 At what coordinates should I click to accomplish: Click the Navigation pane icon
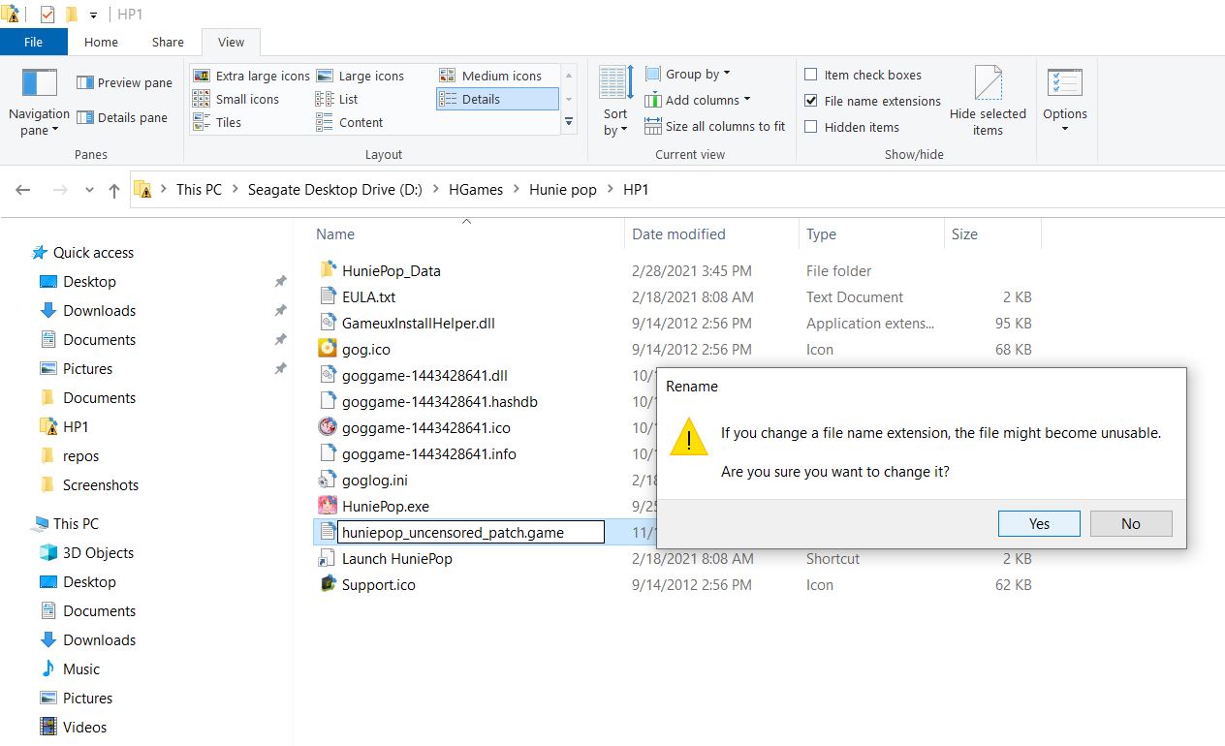click(39, 83)
